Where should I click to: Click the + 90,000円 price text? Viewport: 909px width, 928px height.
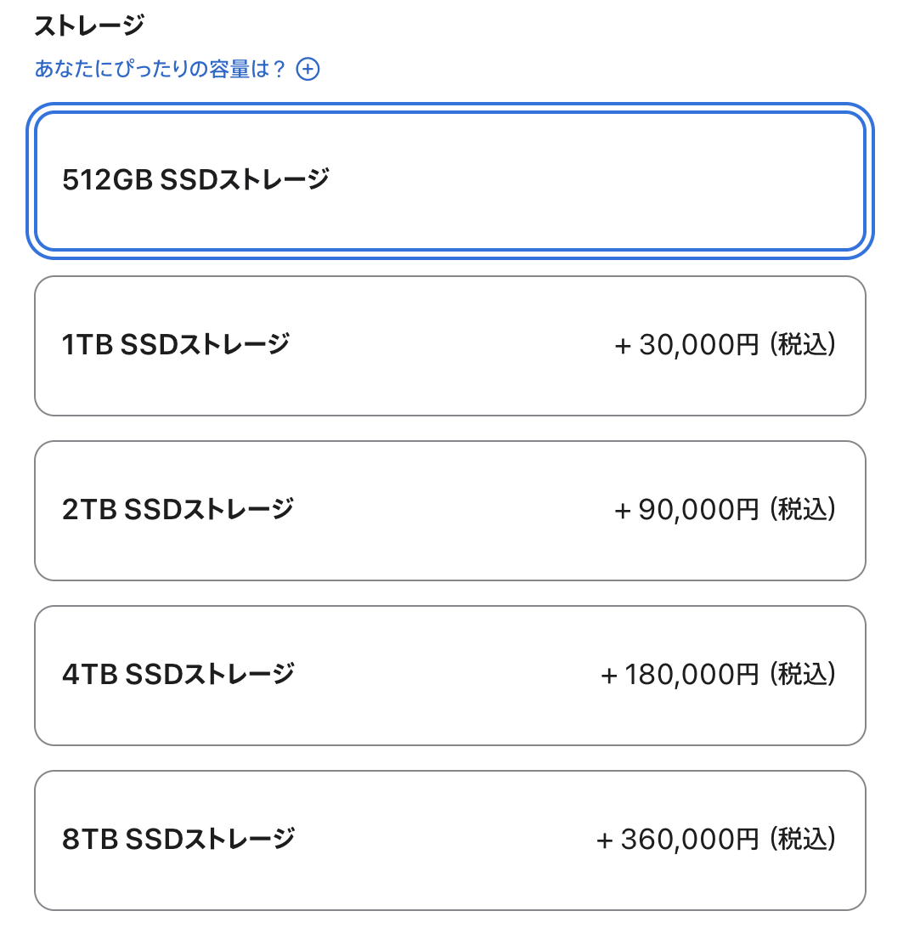pyautogui.click(x=686, y=510)
